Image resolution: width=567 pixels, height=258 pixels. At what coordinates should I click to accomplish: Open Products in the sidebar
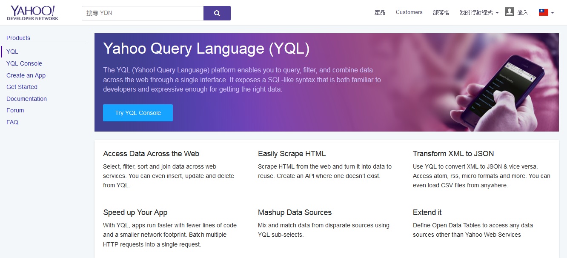[x=18, y=38]
